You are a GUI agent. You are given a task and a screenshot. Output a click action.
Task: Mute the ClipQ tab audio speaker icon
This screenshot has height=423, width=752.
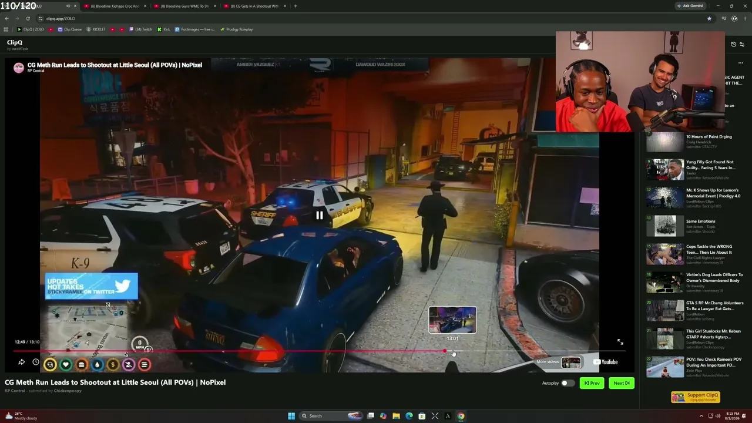[68, 6]
